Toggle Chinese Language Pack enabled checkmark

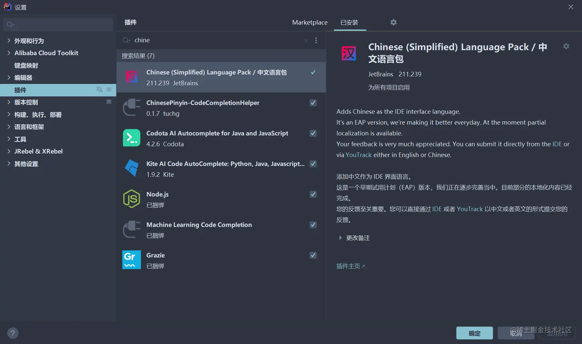point(313,72)
